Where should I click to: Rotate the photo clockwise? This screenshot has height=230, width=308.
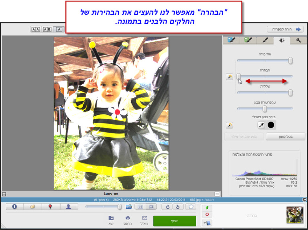tap(168, 207)
